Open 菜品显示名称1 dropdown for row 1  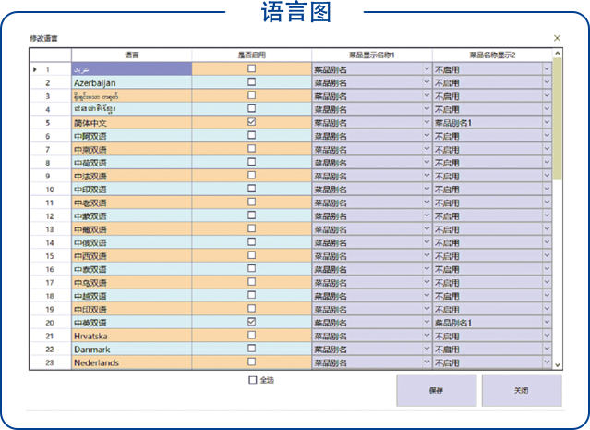click(427, 69)
